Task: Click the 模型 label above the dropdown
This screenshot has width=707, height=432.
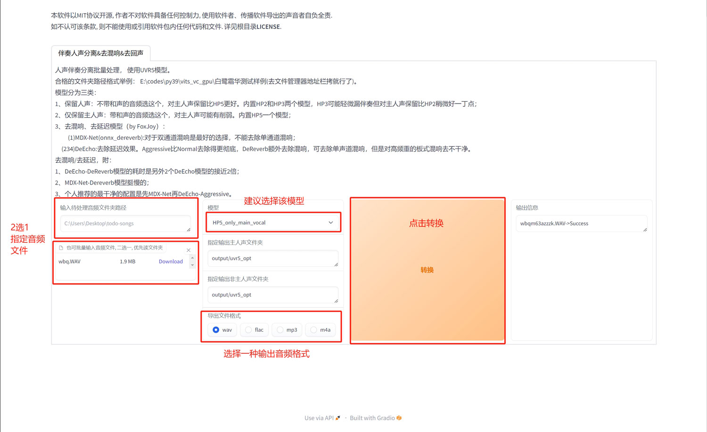Action: [213, 208]
